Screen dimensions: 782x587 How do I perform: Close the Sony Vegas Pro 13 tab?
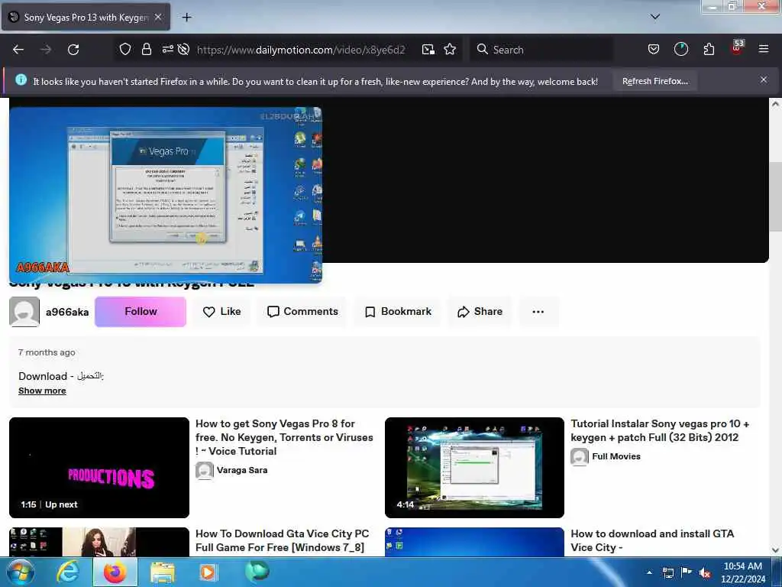158,17
